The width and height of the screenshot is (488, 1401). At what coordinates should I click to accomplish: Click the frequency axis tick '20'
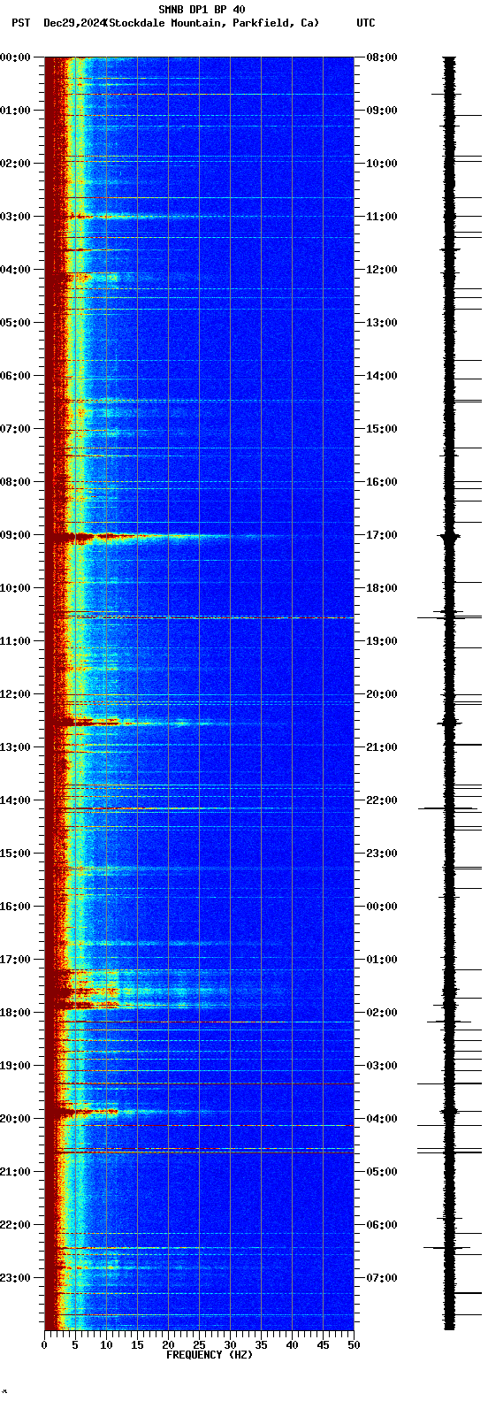click(168, 1344)
